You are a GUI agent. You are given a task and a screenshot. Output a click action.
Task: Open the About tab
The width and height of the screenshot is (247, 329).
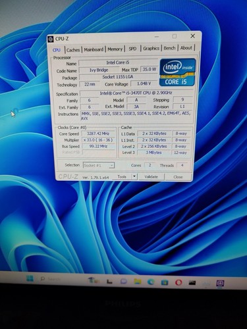tap(186, 48)
